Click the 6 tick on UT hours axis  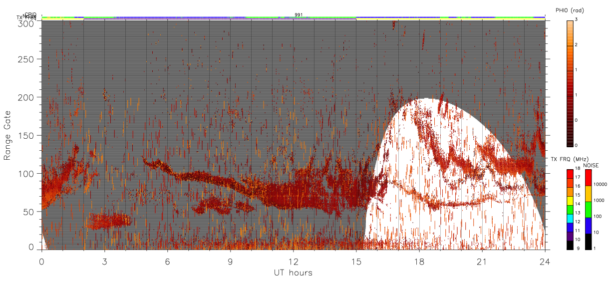168,261
